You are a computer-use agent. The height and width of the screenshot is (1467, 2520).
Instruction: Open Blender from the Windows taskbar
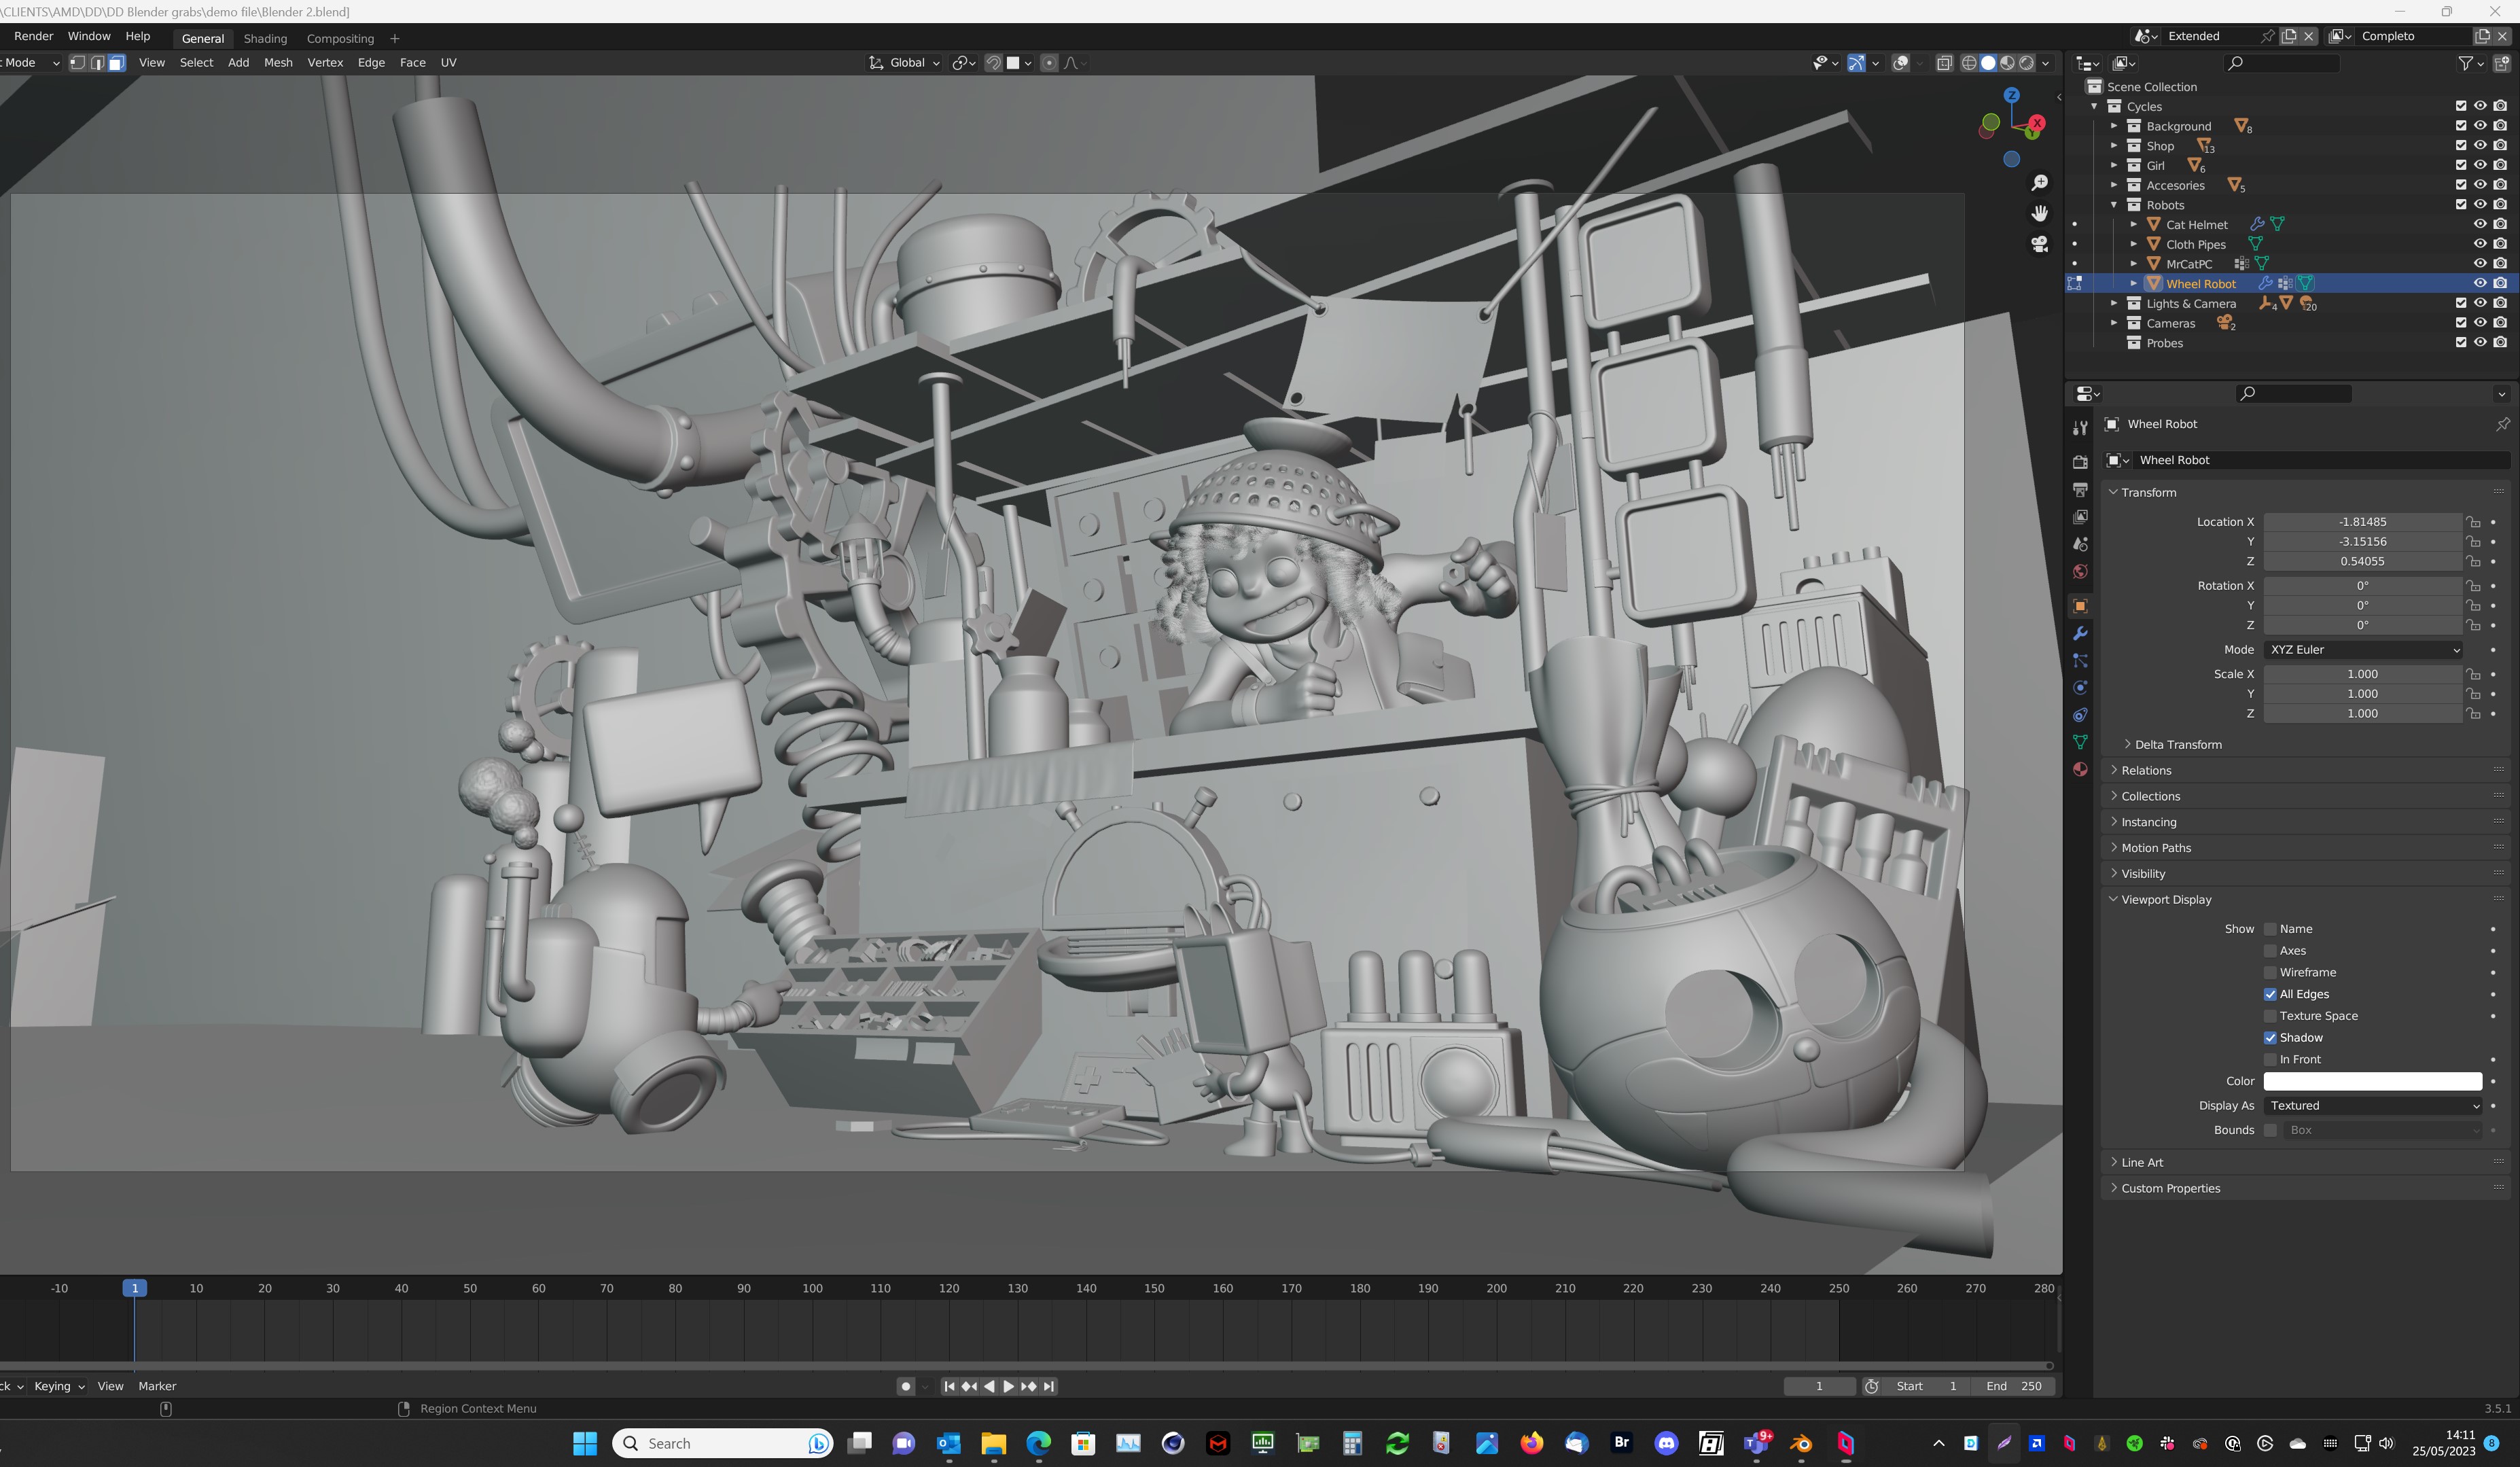pos(1800,1443)
